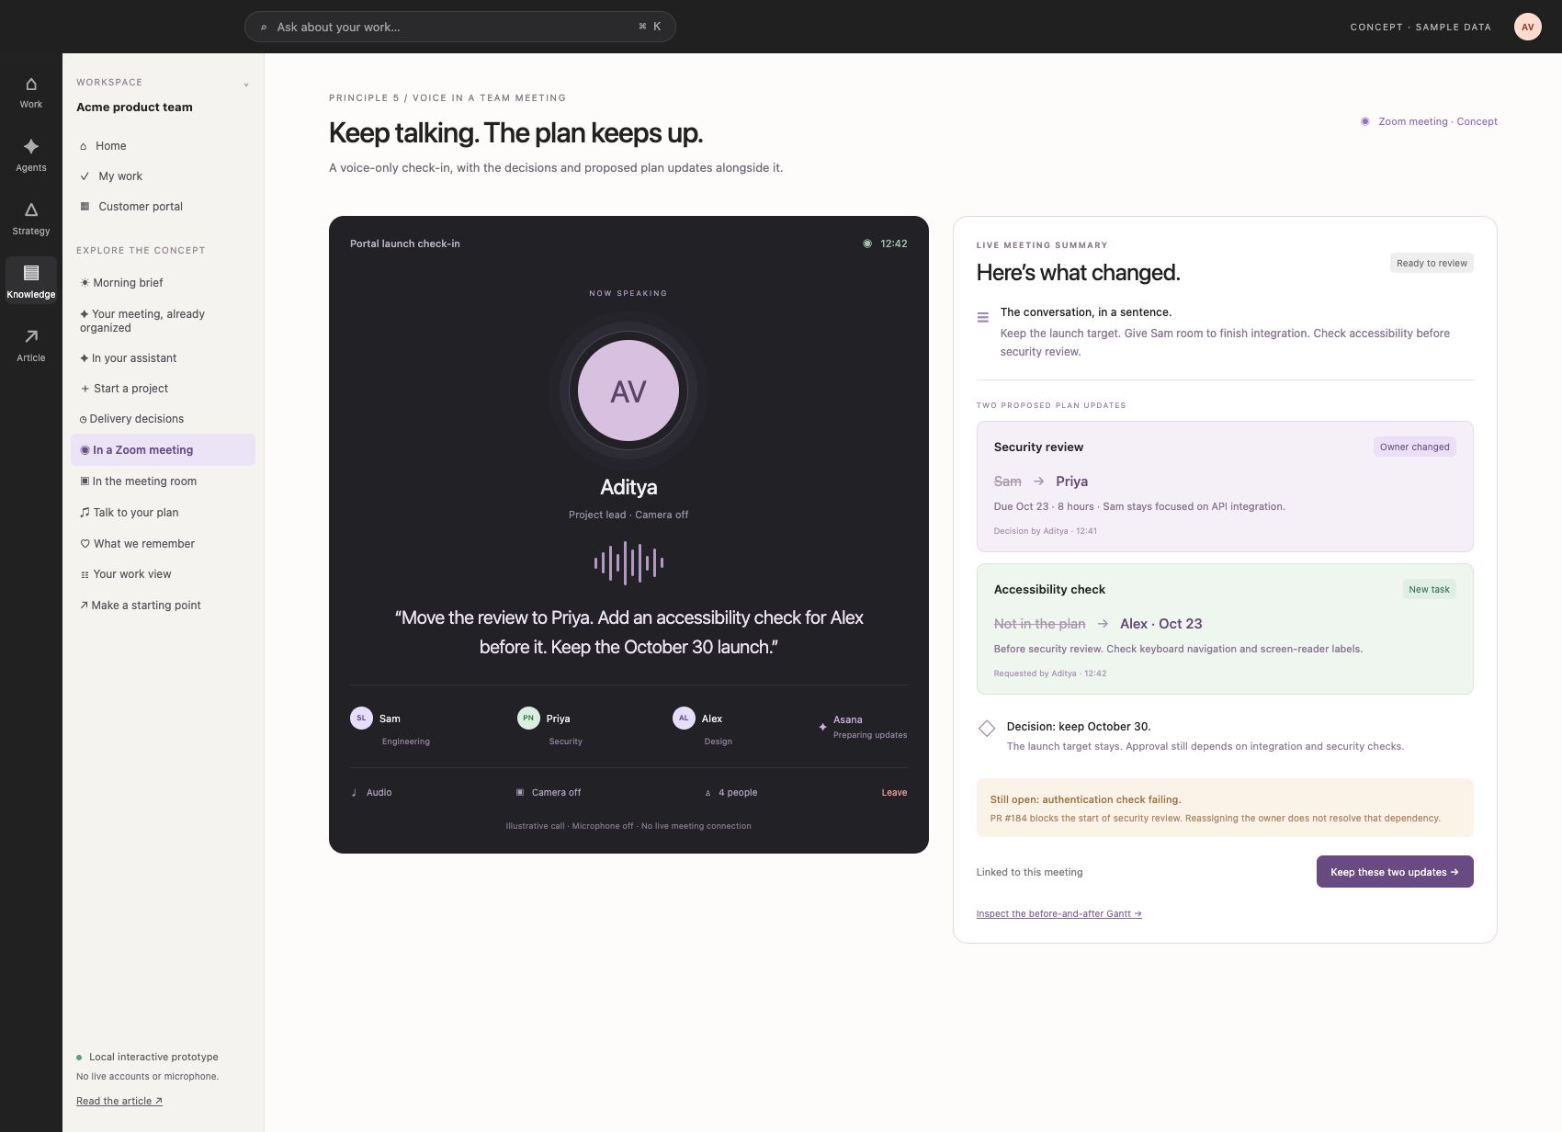Open the Security review update card
Viewport: 1562px width, 1132px height.
(1225, 486)
